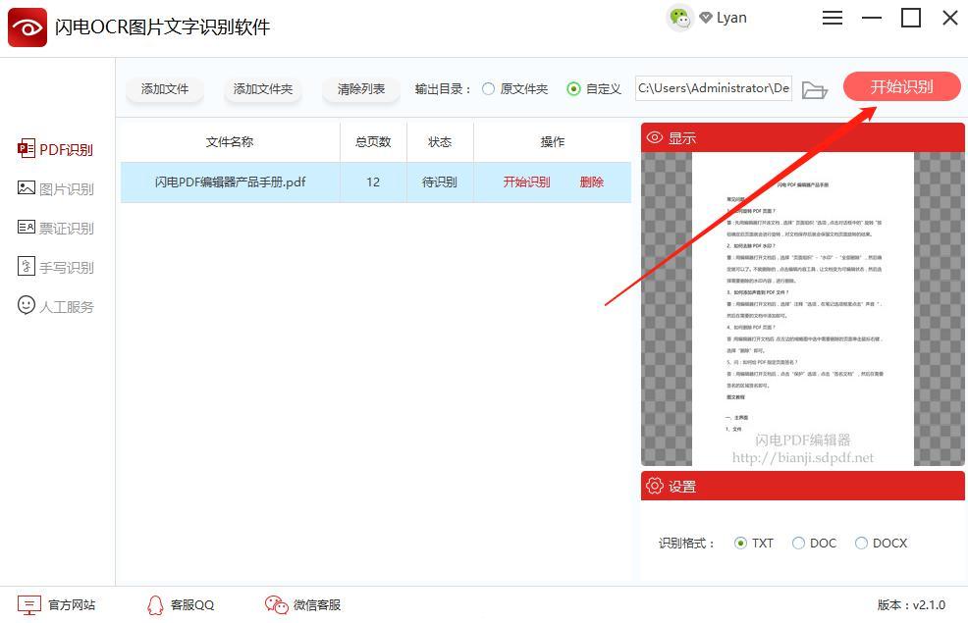Open the WeChat avatar icon by Lyan
Screen dimensions: 968x623
tap(679, 18)
